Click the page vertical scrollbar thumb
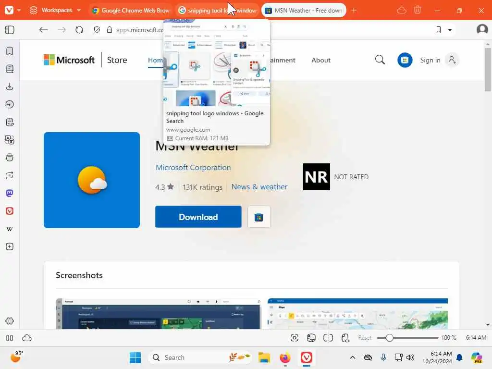The width and height of the screenshot is (492, 369). click(488, 69)
